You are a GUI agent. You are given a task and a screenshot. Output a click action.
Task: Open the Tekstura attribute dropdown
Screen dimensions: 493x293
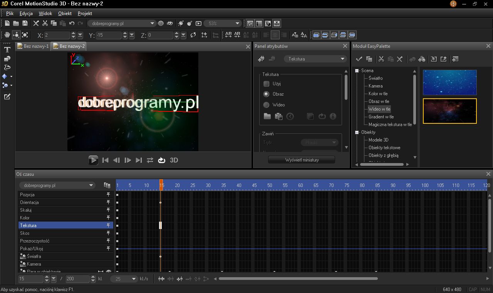[x=315, y=59]
